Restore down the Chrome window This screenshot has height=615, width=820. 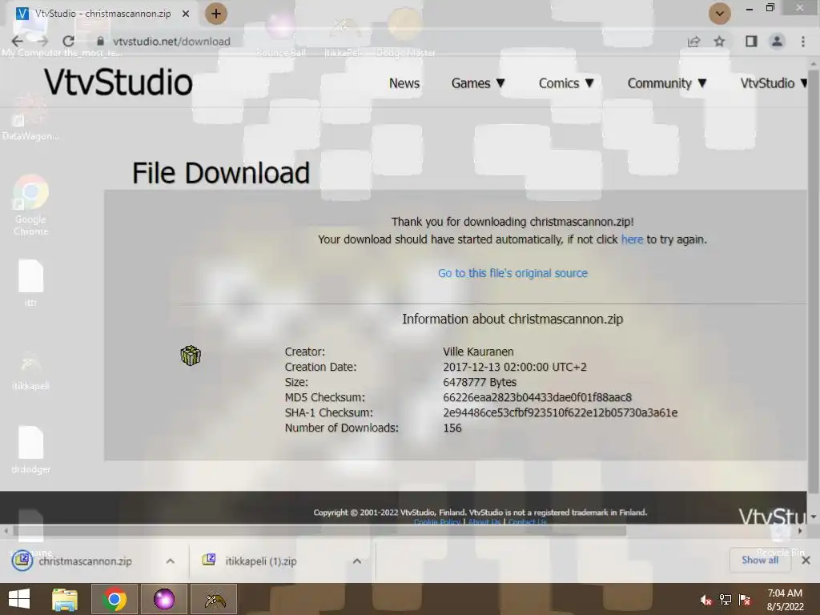[x=770, y=8]
